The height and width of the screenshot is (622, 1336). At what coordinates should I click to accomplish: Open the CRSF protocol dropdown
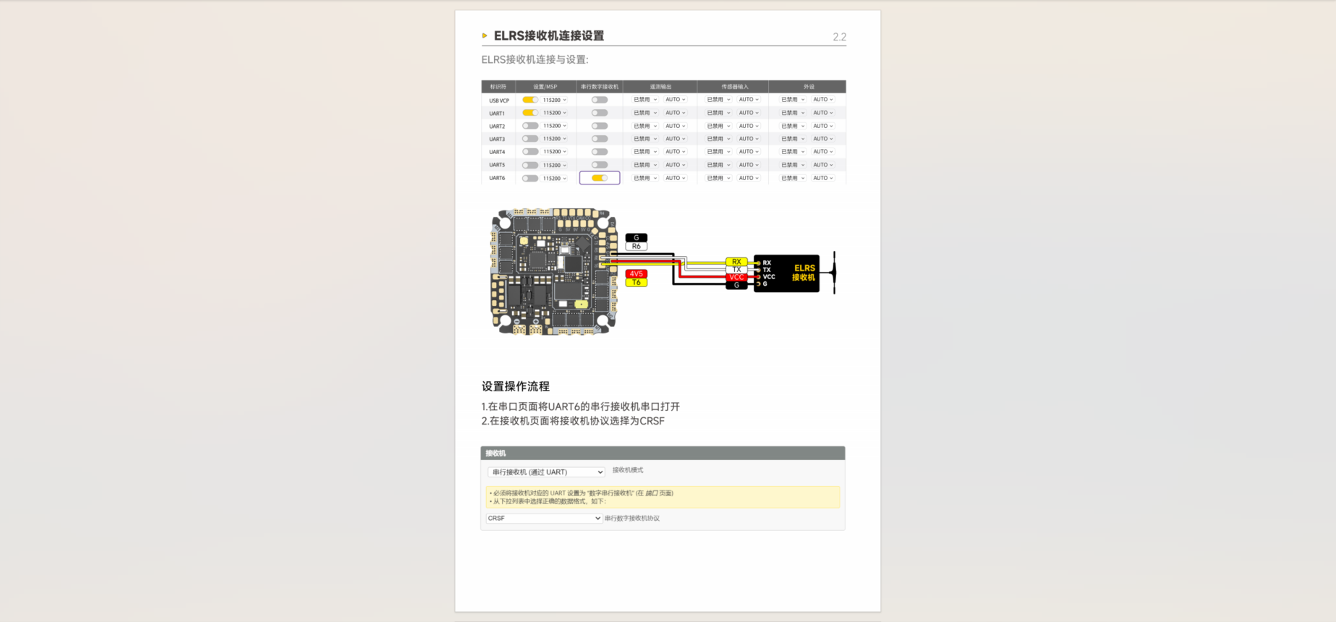point(544,519)
